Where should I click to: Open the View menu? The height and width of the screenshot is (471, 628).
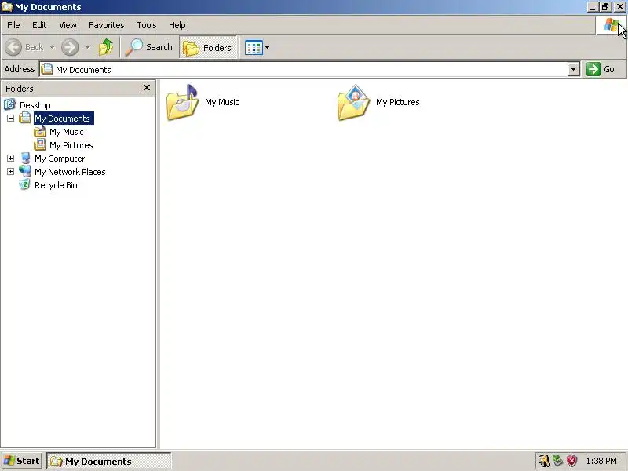tap(68, 25)
